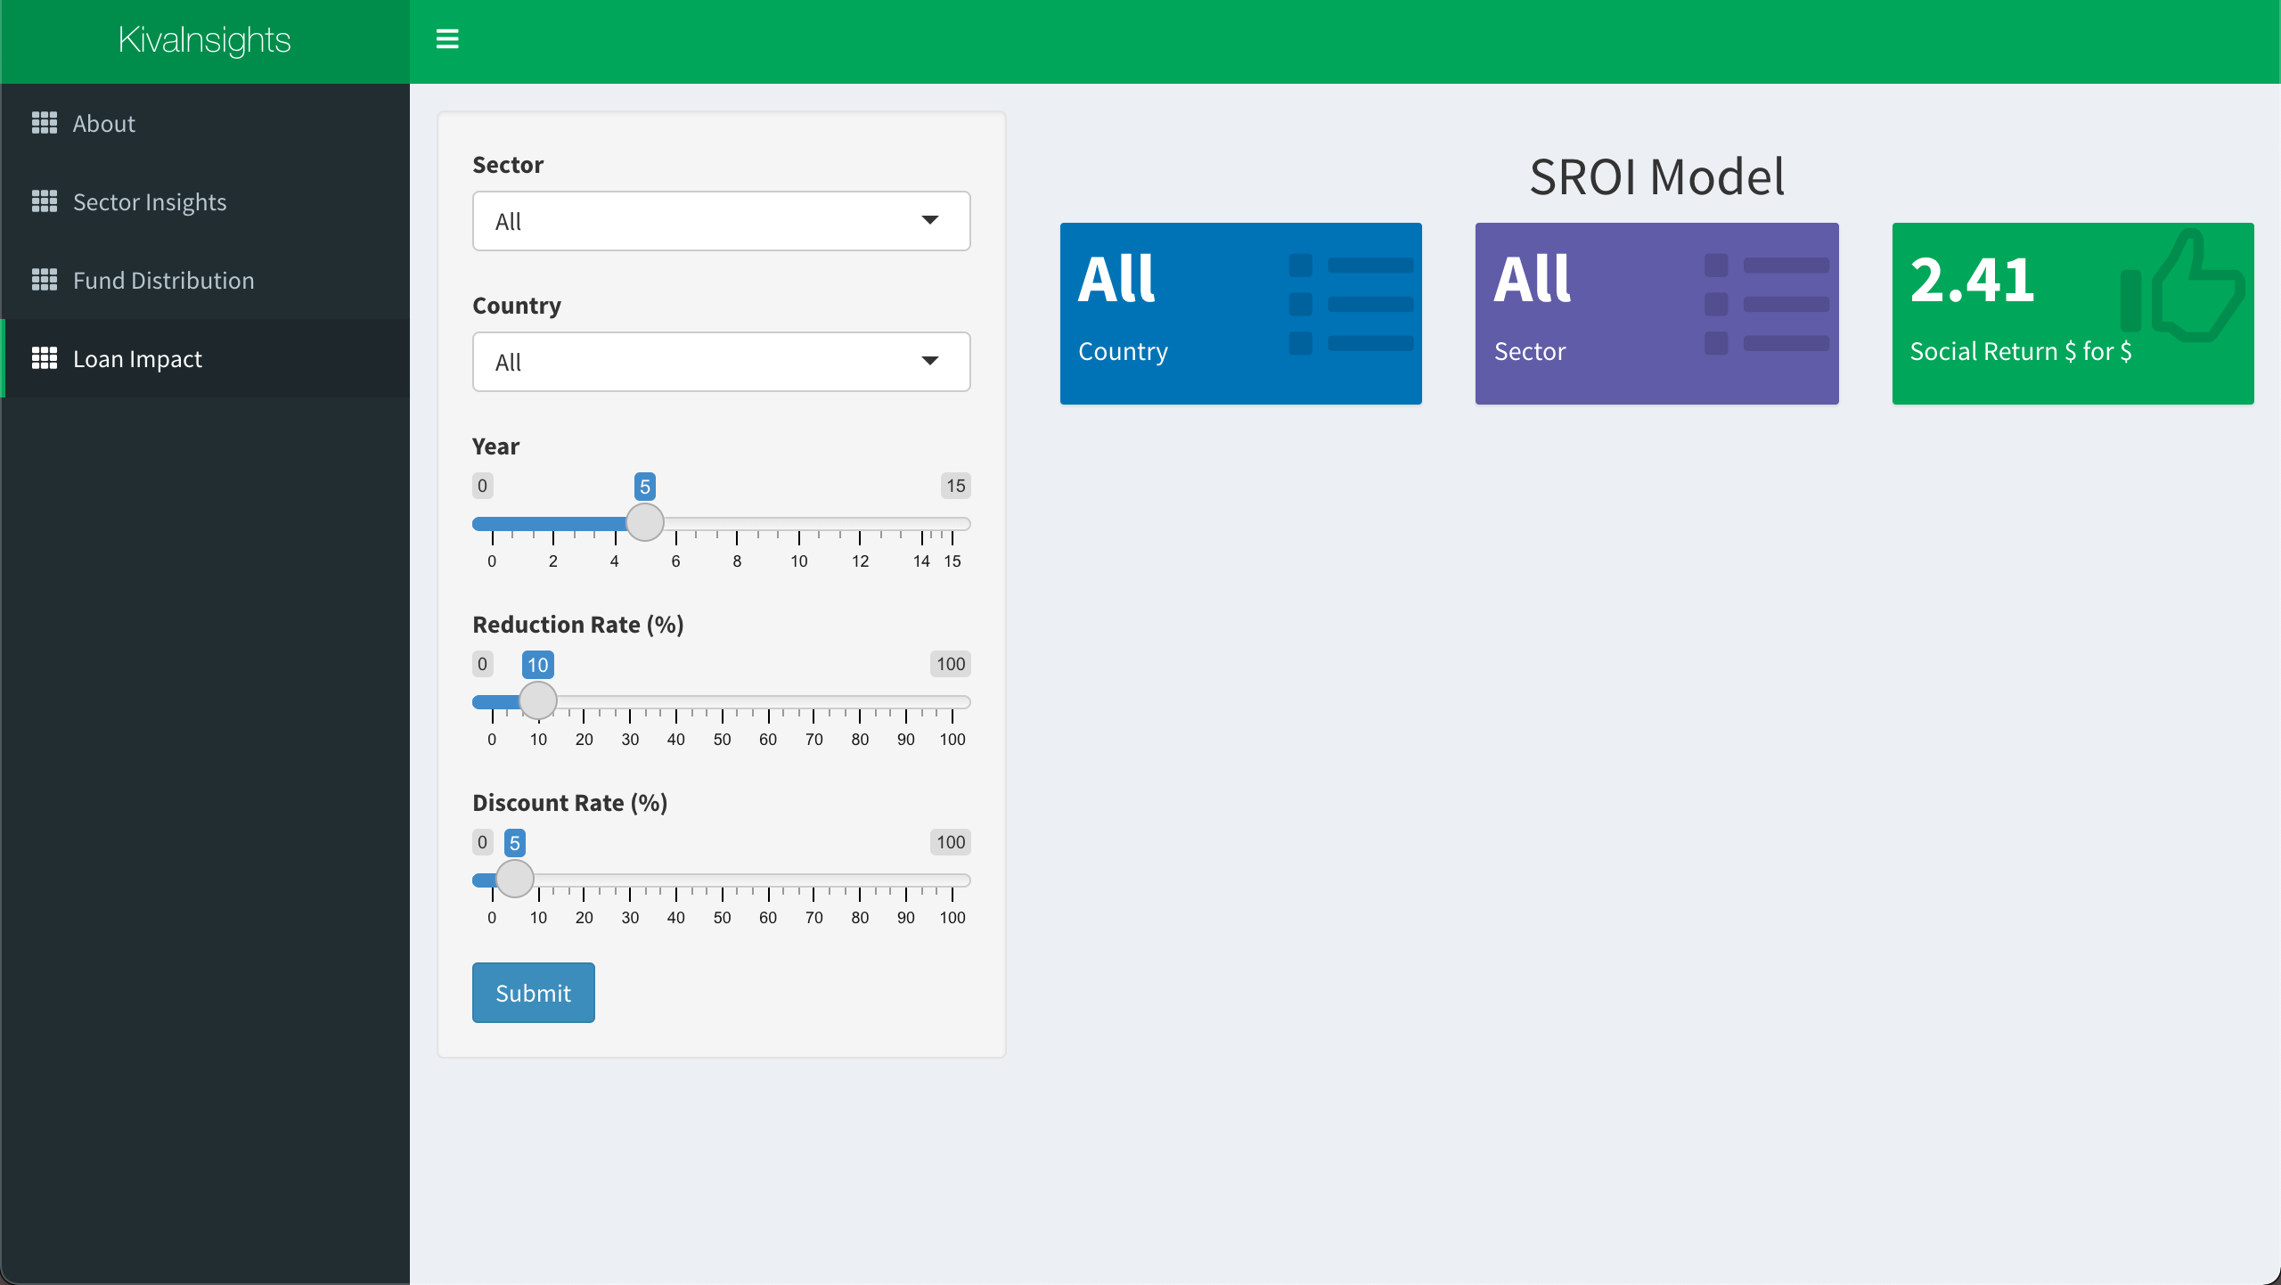
Task: Click the Sector dropdown arrow
Action: [930, 220]
